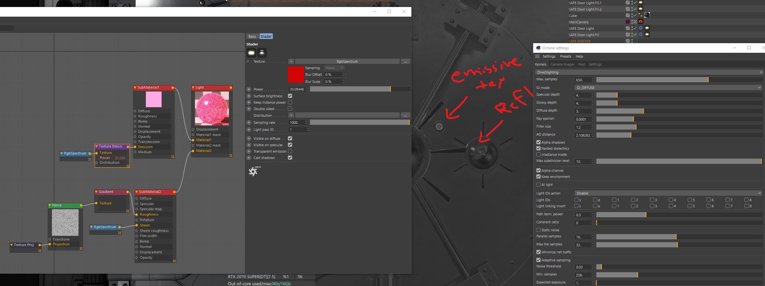Select the Shader tab

266,36
